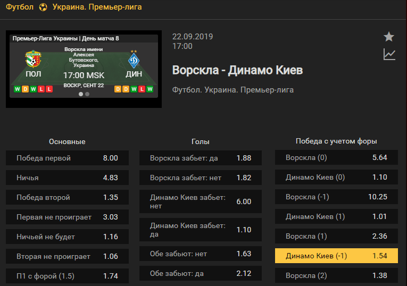Viewport: 407px width, 286px height.
Task: Click Футбол. Украина. Премьер-лига subtitle
Action: coord(233,90)
